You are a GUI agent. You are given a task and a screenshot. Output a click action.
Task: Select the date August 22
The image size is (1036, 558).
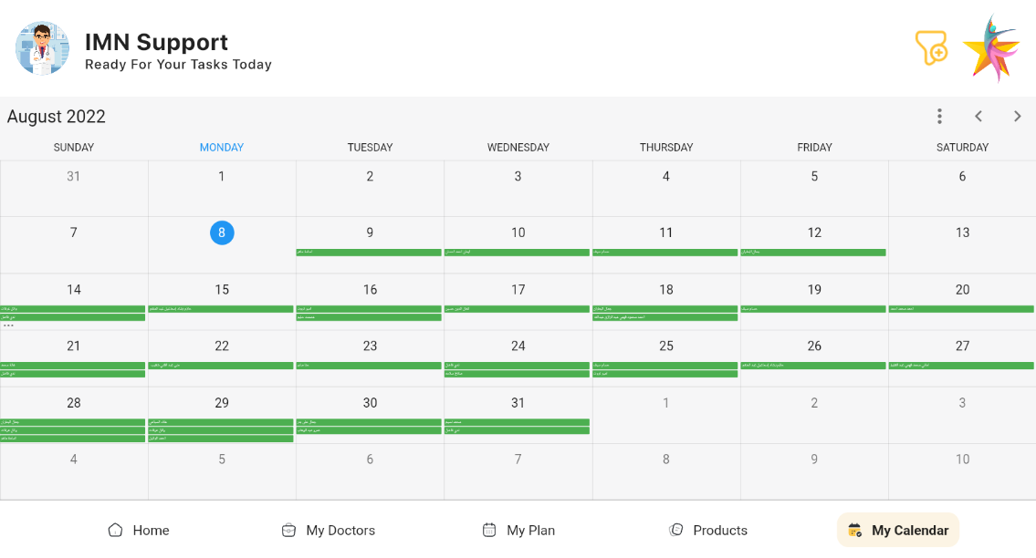click(x=222, y=346)
